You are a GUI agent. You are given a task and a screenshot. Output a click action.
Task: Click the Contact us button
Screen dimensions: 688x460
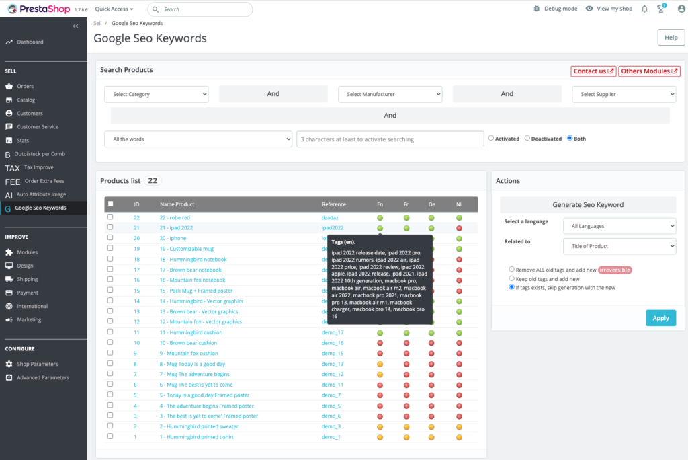[x=593, y=71]
